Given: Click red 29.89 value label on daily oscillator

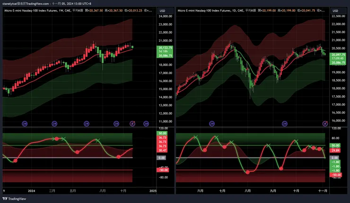Looking at the screenshot, I should click(335, 151).
